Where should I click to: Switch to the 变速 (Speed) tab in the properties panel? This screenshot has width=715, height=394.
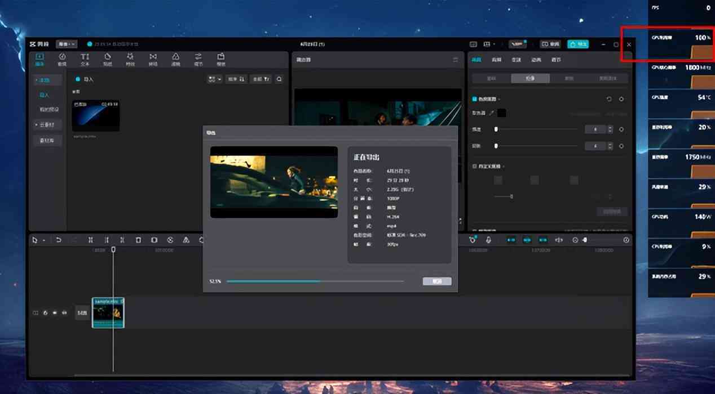pos(517,59)
